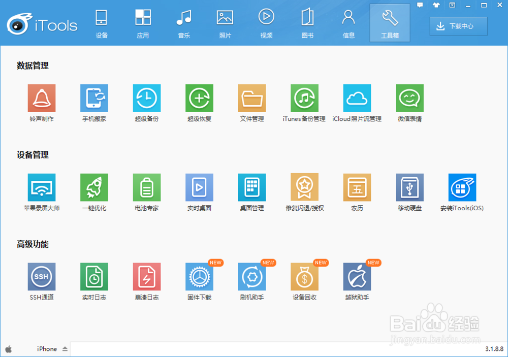Switch to the 设备 device tab
Viewport: 508px width, 357px height.
click(102, 23)
